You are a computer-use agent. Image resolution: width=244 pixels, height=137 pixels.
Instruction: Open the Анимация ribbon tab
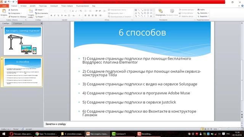(x=54, y=6)
